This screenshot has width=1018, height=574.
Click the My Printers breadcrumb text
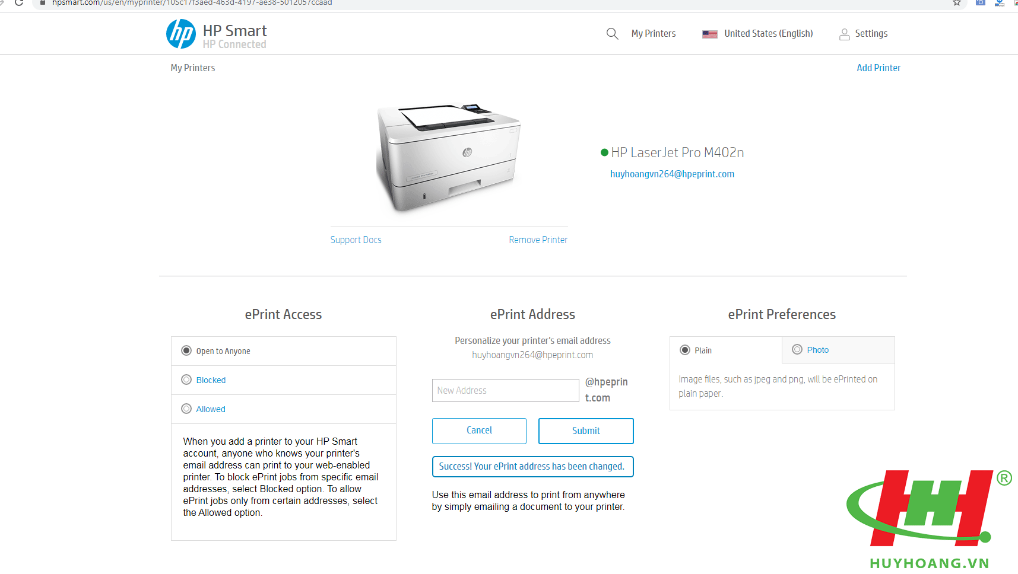coord(193,68)
